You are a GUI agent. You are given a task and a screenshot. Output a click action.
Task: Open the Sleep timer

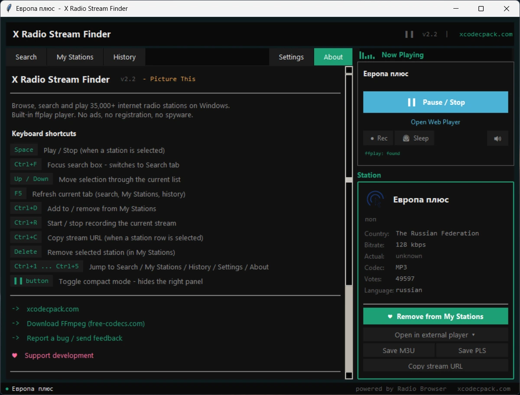[415, 138]
